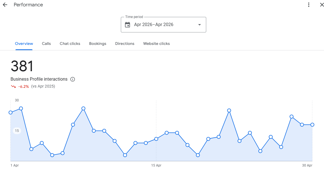
Task: Click the (vs Apr 2025) comparison text
Action: 43,86
